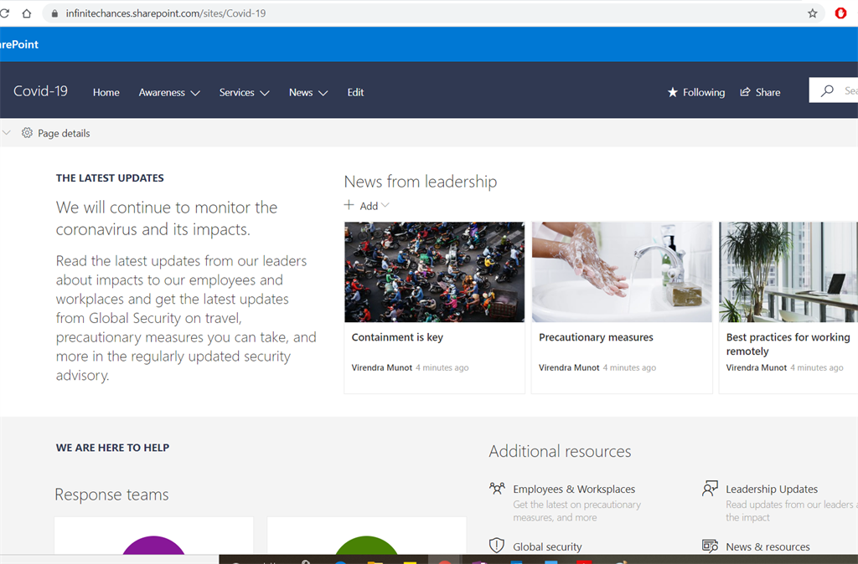858x564 pixels.
Task: Click the Response teams heading
Action: coord(111,494)
